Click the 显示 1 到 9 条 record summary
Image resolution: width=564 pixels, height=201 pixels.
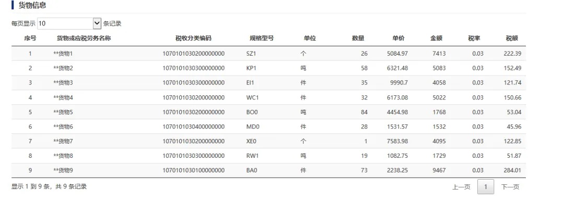click(49, 186)
